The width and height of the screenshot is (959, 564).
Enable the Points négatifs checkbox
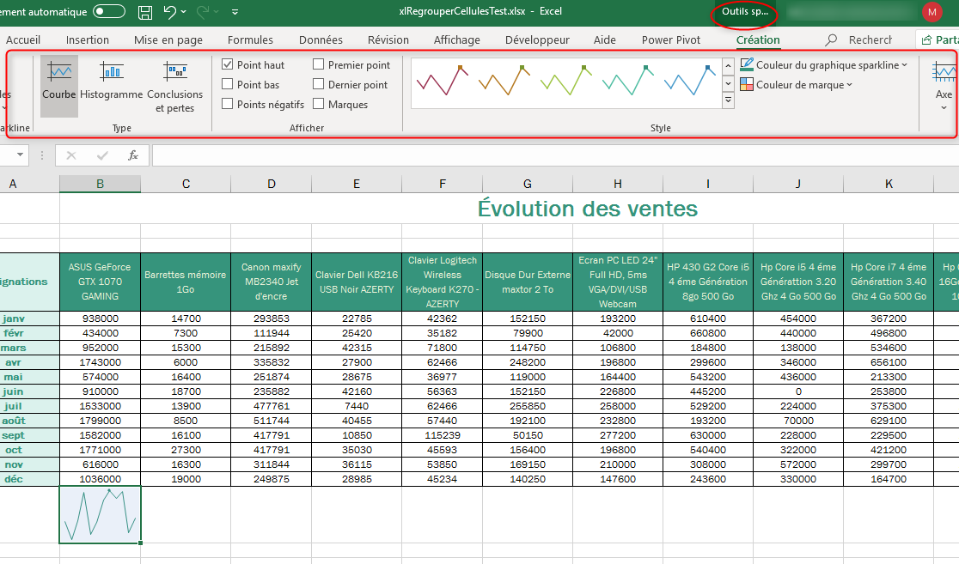pyautogui.click(x=228, y=104)
